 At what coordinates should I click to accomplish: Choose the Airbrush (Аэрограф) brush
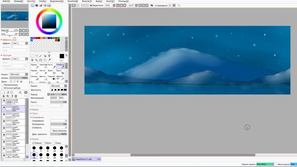click(x=43, y=66)
